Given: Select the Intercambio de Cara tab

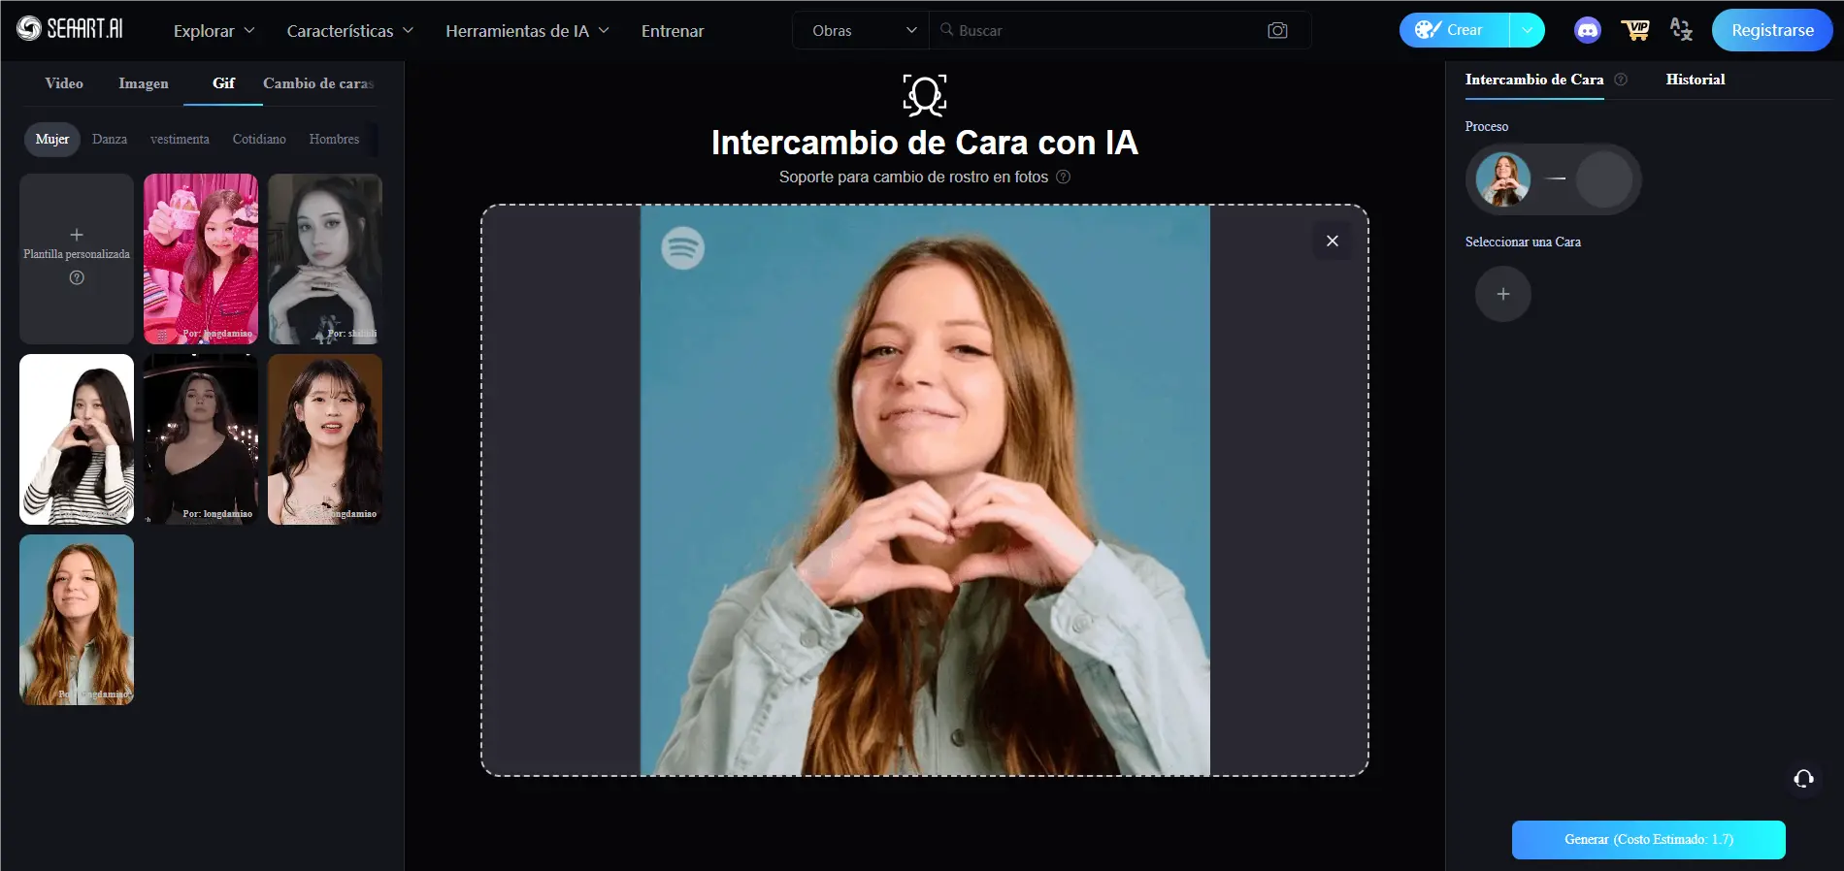Looking at the screenshot, I should tap(1533, 80).
